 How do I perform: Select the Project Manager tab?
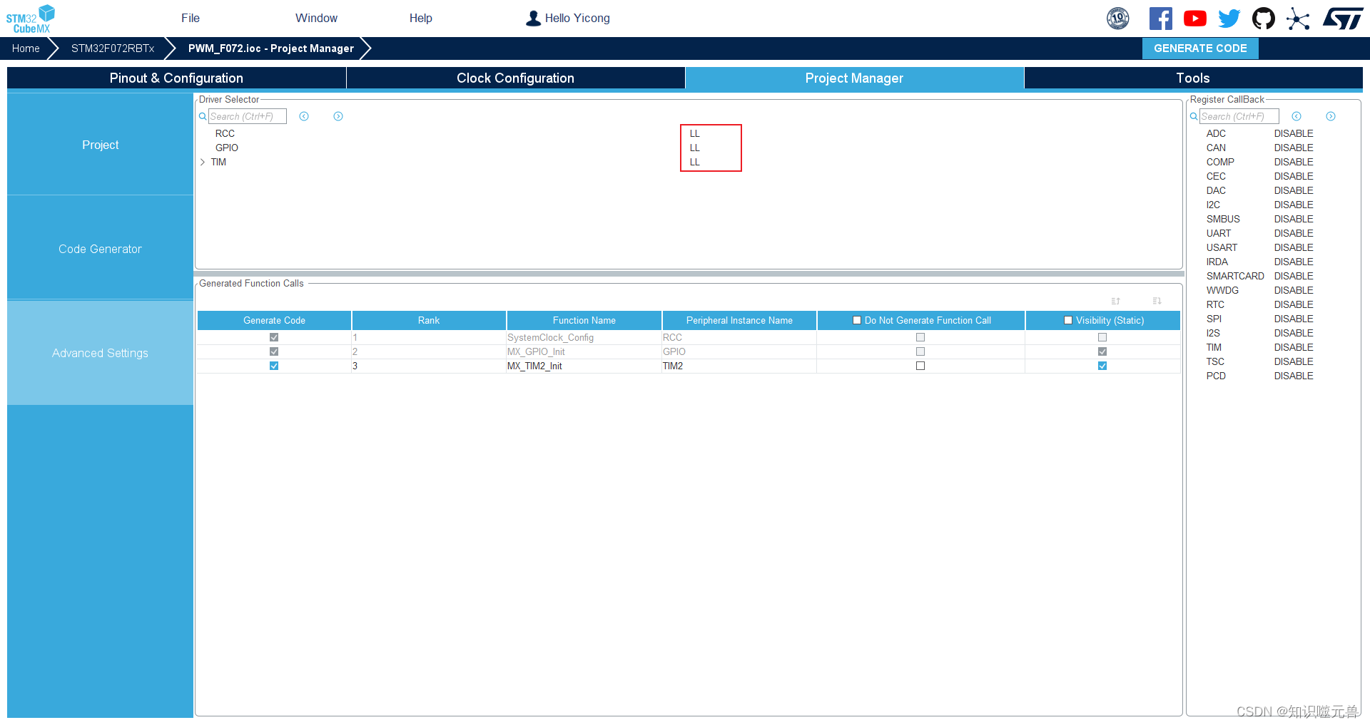click(854, 78)
